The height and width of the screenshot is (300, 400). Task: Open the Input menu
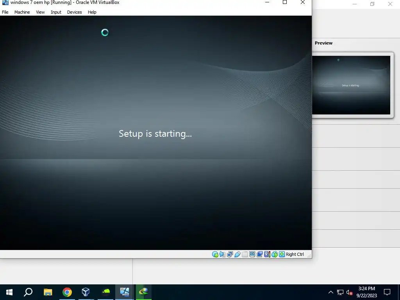[56, 12]
